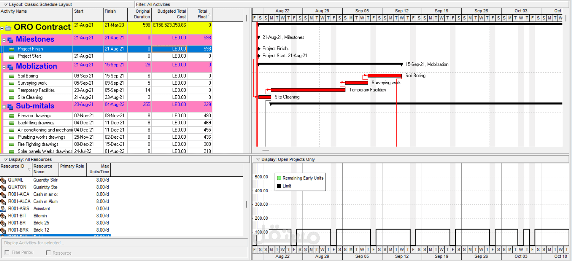Open the Display: Open Projects Only menu
572x261 pixels.
pos(258,159)
